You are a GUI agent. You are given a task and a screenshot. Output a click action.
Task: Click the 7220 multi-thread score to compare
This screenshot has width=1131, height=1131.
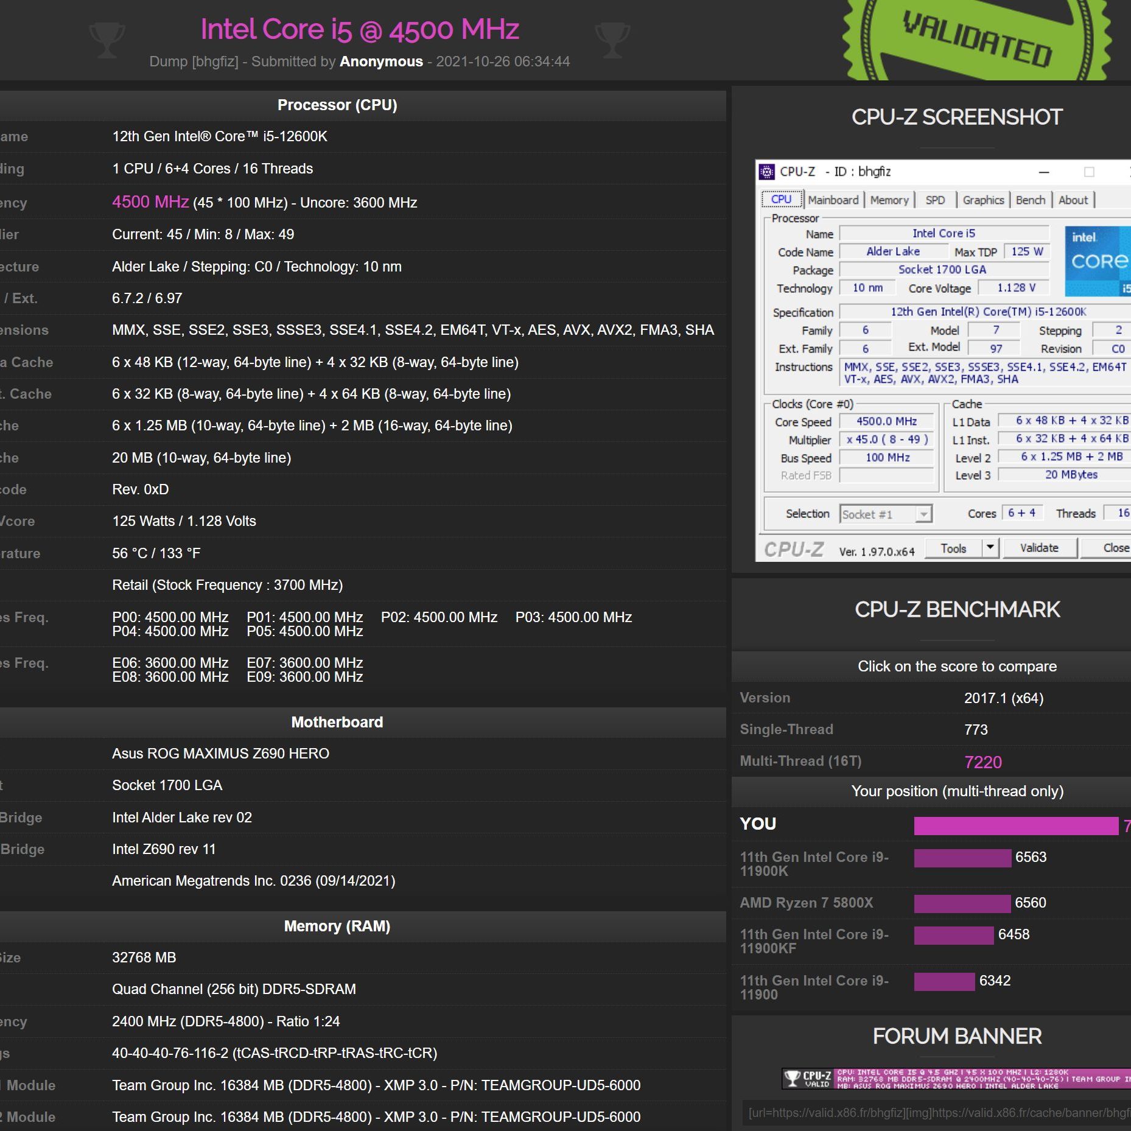coord(983,762)
